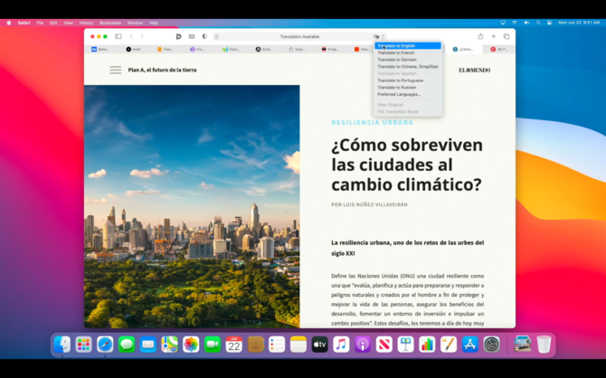This screenshot has height=378, width=606.
Task: Open Spotlight search icon
Action: click(x=538, y=23)
